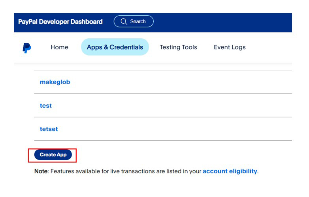Switch to the Testing Tools tab

[178, 47]
